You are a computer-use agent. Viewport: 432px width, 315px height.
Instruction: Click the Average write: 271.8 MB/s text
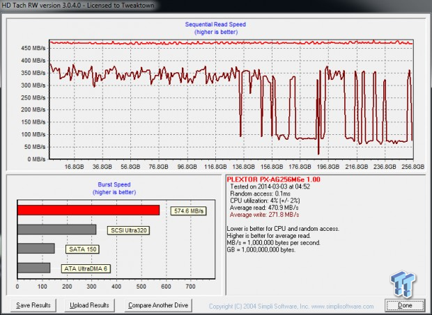(265, 215)
